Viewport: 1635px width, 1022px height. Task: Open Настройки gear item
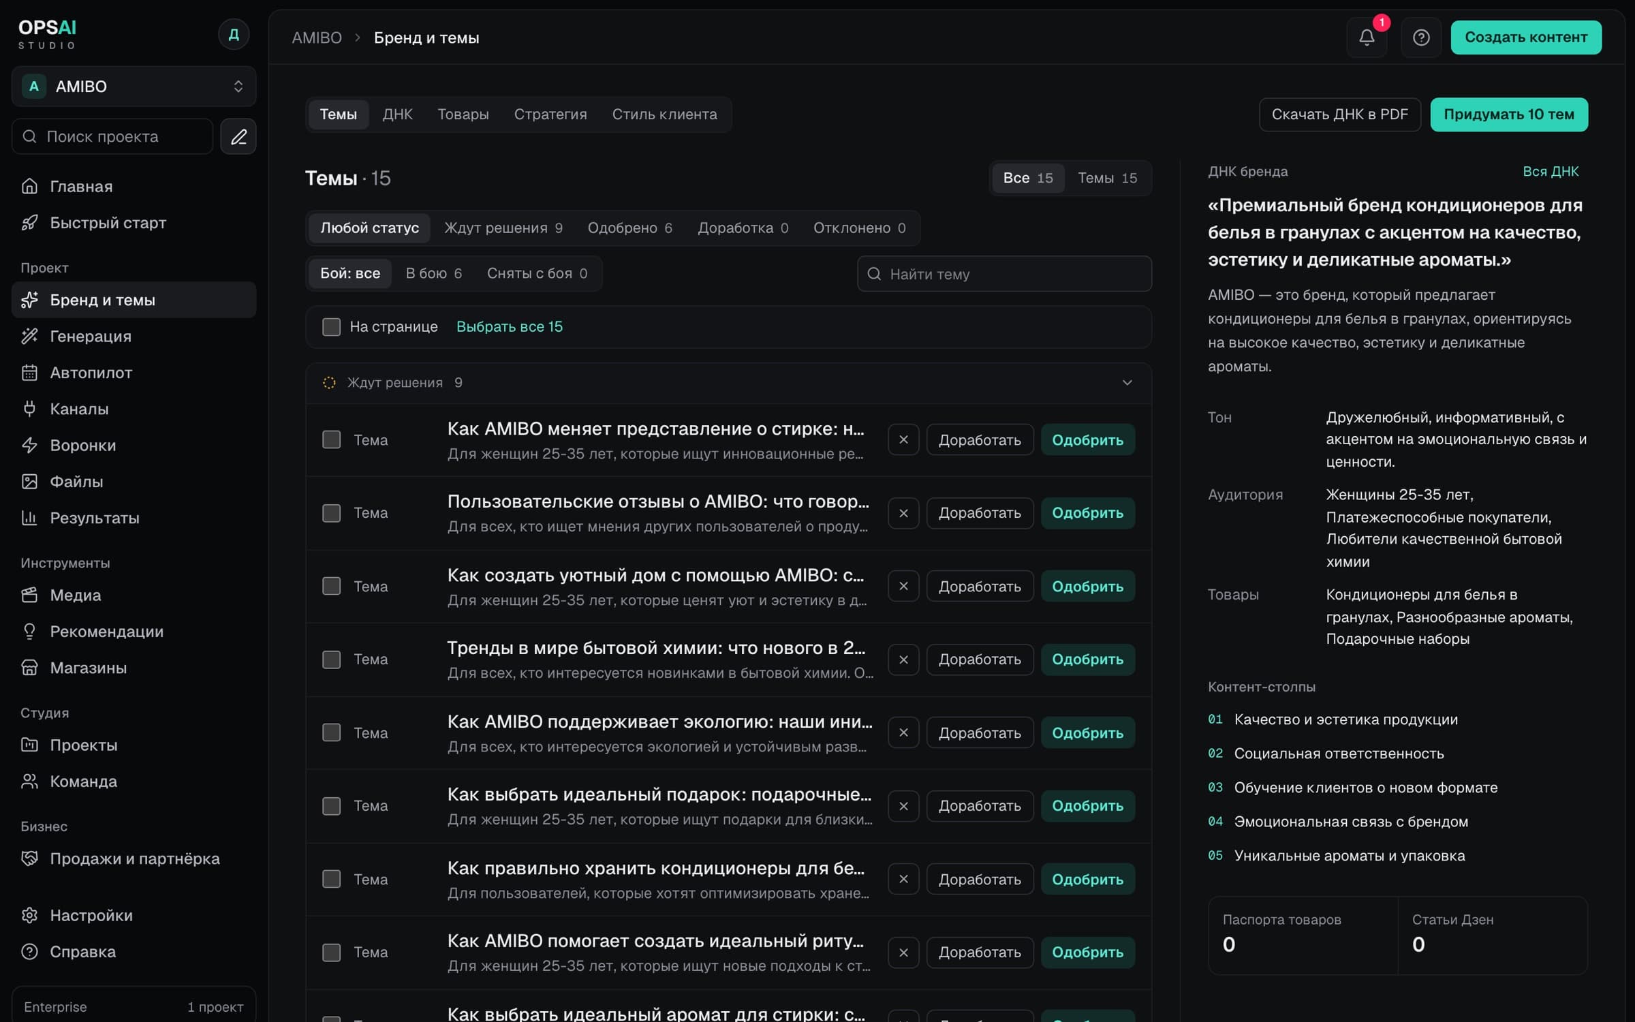[x=134, y=915]
